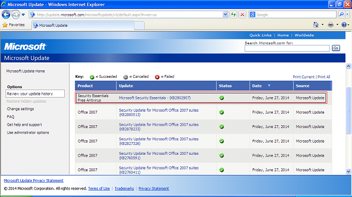
Task: Open the Terms of Use link
Action: [x=99, y=189]
